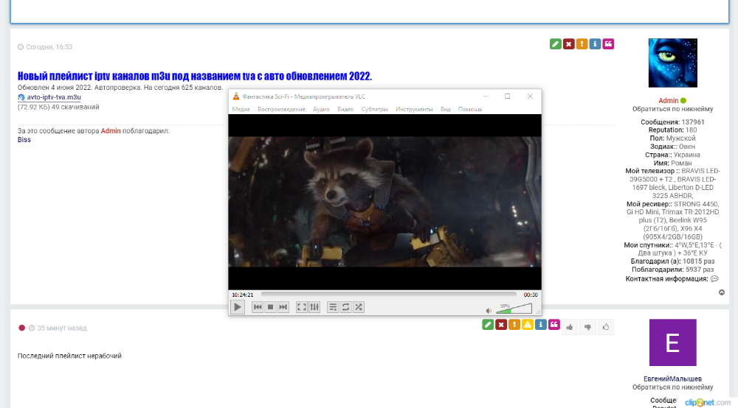Click Обратиться по никнейму under Admin
The image size is (738, 408).
coord(672,109)
